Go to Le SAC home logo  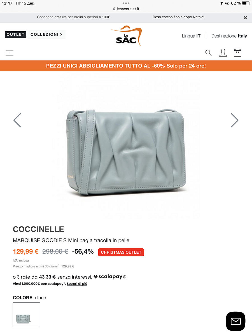(x=126, y=36)
